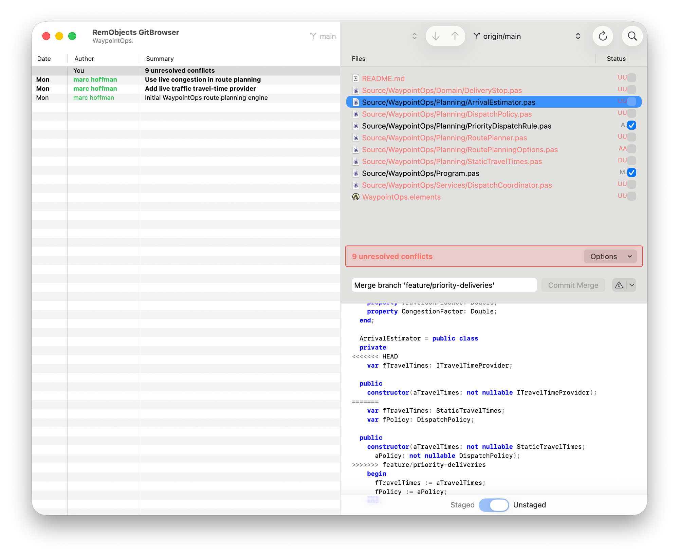Select the Source/WaypointOps/Services/DispatchCoordinator.pas file name

[x=457, y=185]
